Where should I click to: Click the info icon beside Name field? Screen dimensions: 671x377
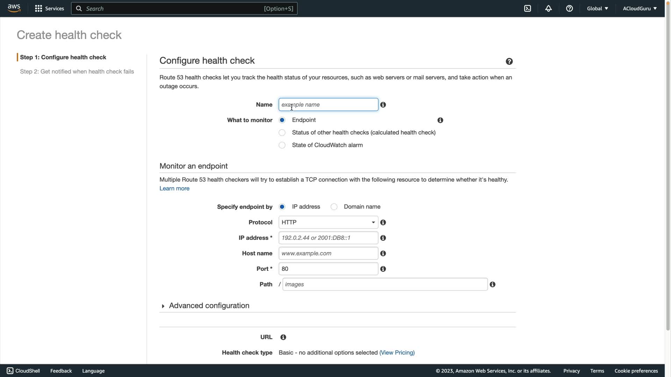pos(383,105)
